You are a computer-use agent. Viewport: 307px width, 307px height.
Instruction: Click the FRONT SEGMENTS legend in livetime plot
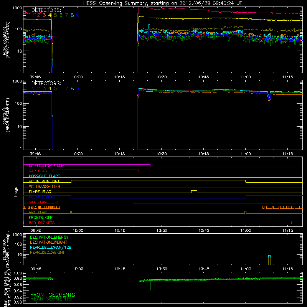tap(53, 295)
